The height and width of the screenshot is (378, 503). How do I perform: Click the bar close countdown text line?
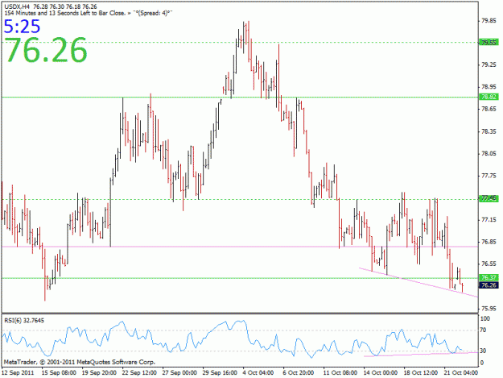(x=89, y=14)
